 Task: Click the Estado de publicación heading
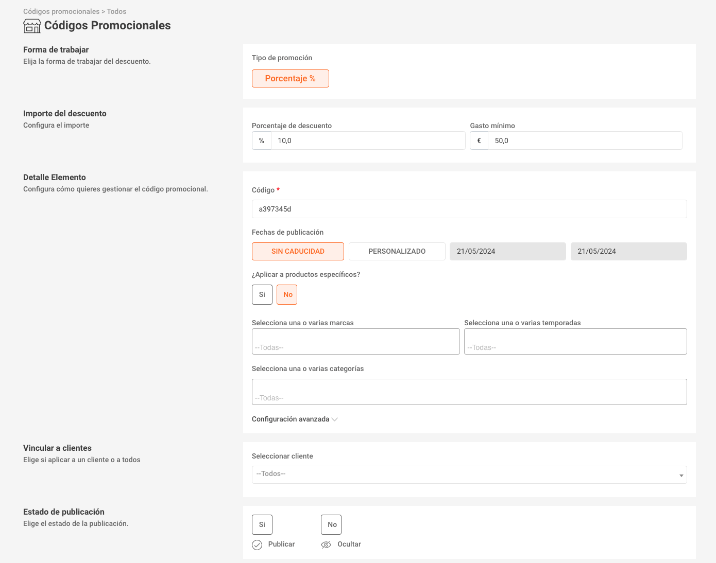click(x=64, y=512)
